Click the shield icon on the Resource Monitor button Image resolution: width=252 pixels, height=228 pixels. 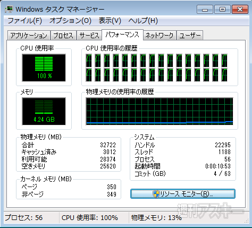coord(156,194)
